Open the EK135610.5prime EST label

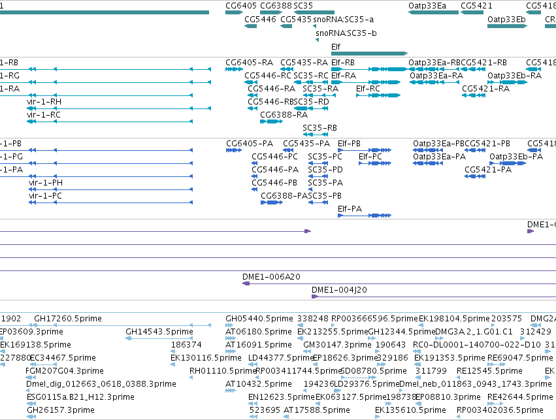[x=410, y=410]
